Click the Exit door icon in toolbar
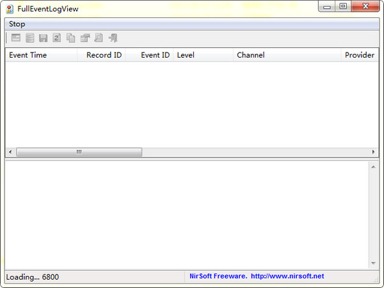 pyautogui.click(x=113, y=38)
